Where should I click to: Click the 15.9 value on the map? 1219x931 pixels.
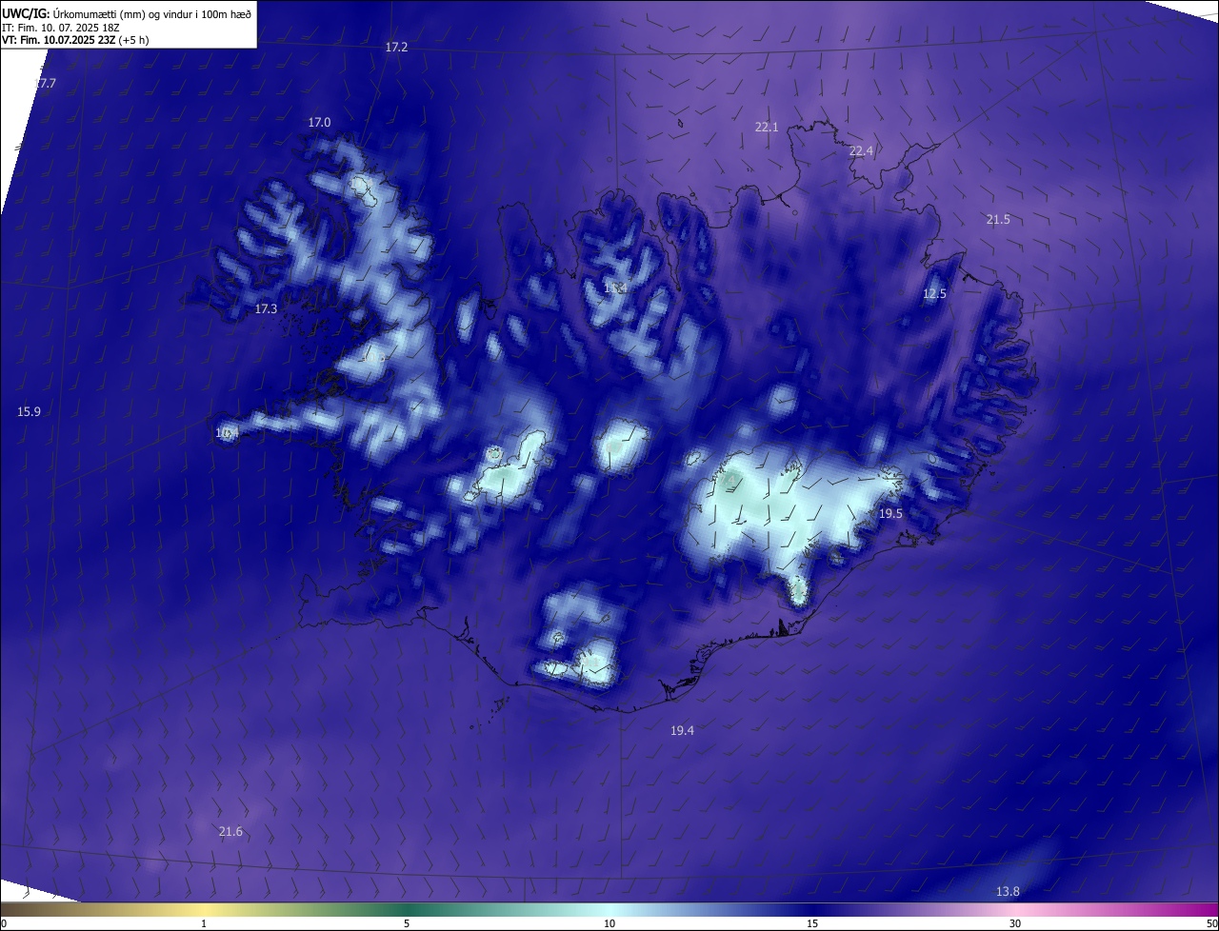30,411
